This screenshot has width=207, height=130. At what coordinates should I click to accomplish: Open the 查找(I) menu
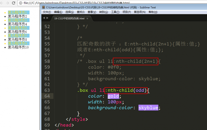[x=81, y=12]
